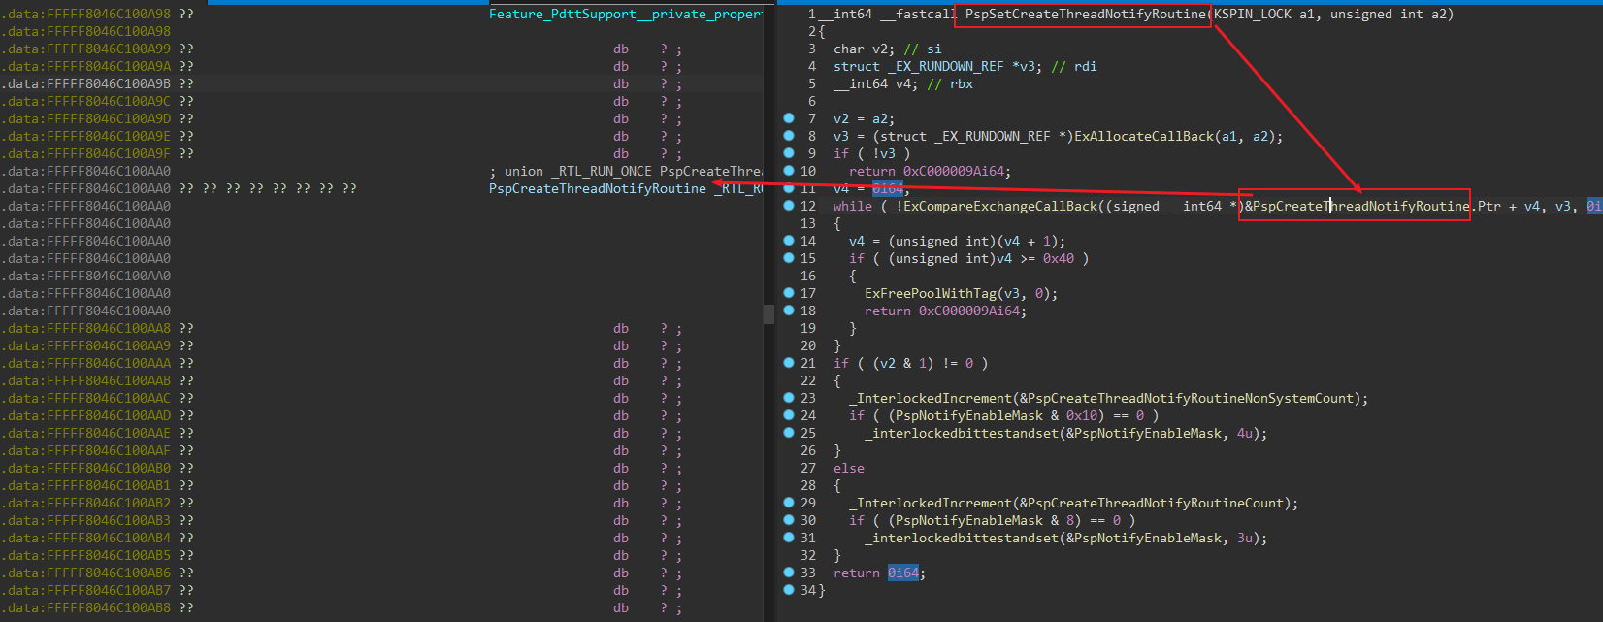This screenshot has height=622, width=1603.
Task: Click the blue dot beside line 33
Action: 789,572
